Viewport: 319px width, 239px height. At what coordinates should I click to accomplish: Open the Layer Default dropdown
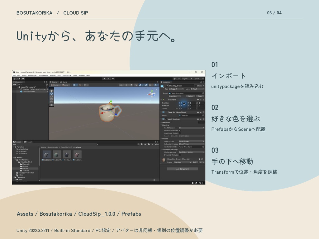(x=197, y=89)
